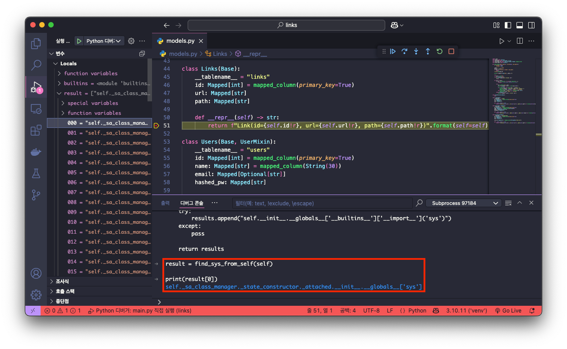Collapse the result variable
Screen dimensions: 567x349
point(60,93)
